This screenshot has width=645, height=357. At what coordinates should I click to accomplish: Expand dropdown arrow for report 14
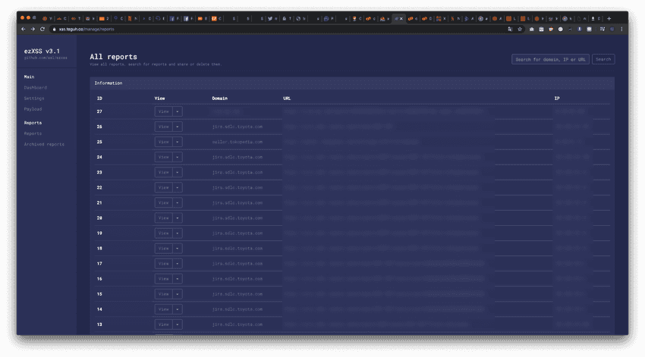pyautogui.click(x=178, y=309)
